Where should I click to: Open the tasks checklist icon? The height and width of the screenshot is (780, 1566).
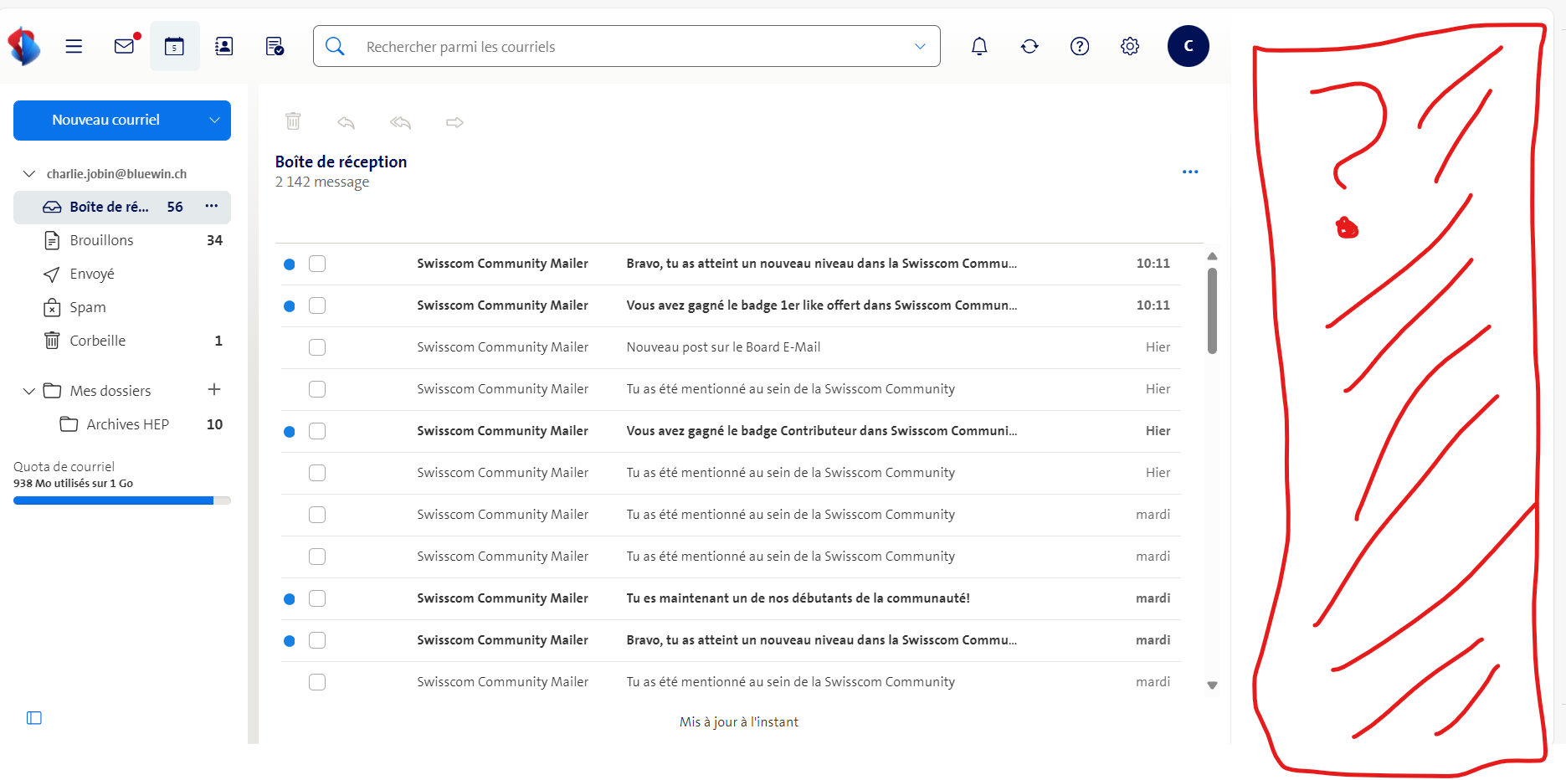275,46
